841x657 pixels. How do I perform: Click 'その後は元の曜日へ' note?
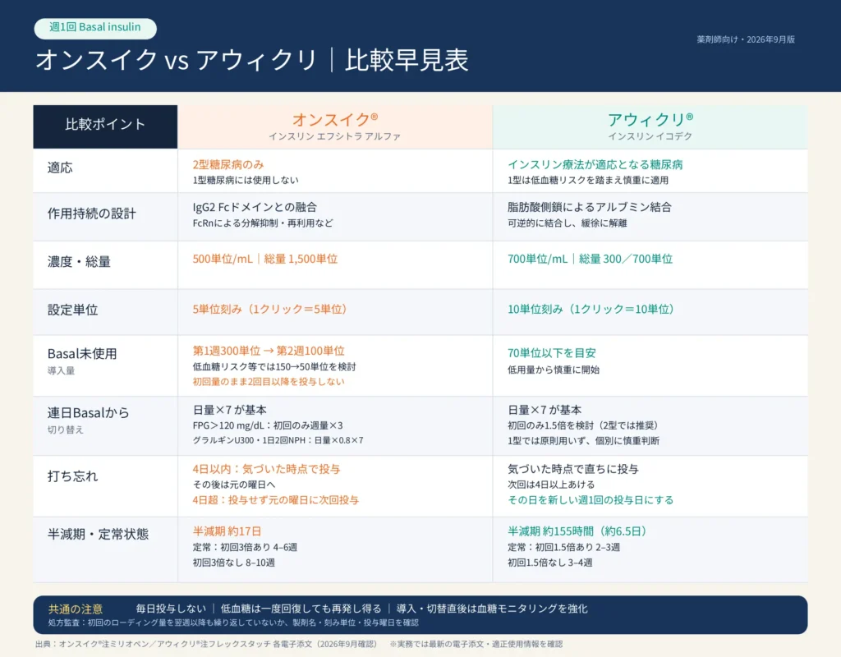click(x=234, y=485)
